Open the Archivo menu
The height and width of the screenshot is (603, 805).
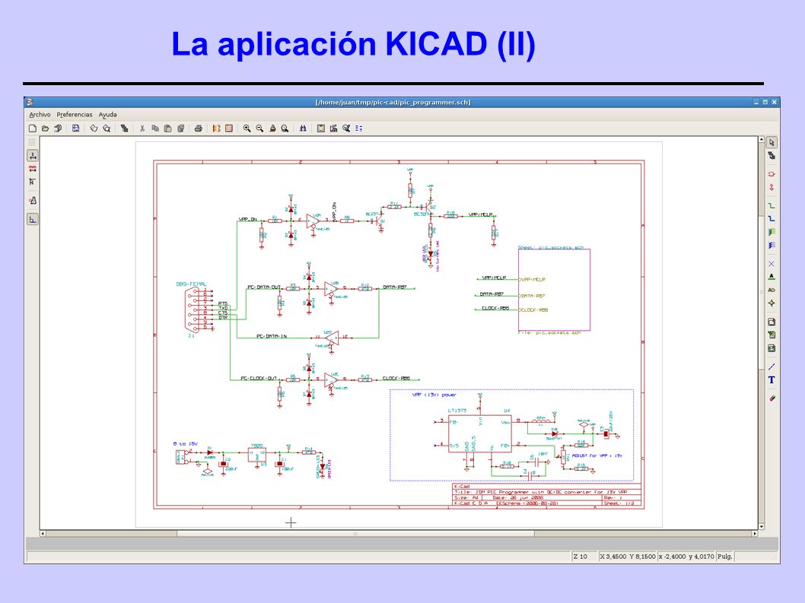click(40, 115)
